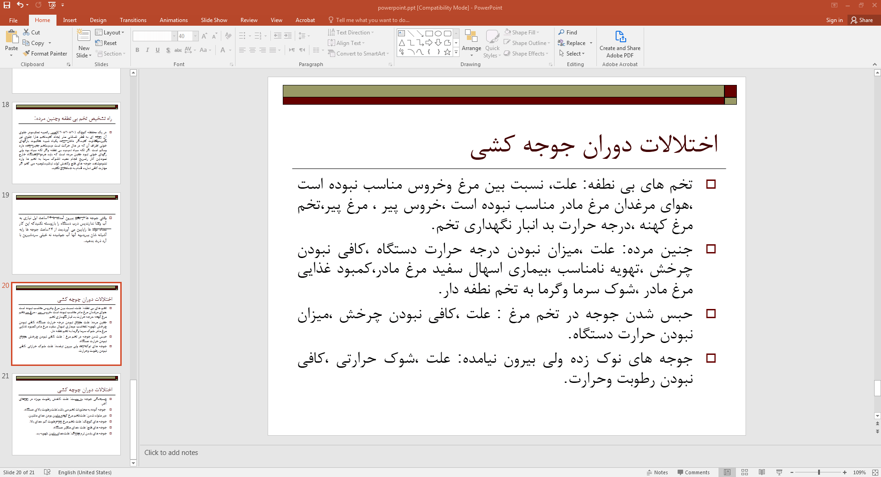Click Sign in link
The height and width of the screenshot is (477, 881).
tap(834, 20)
